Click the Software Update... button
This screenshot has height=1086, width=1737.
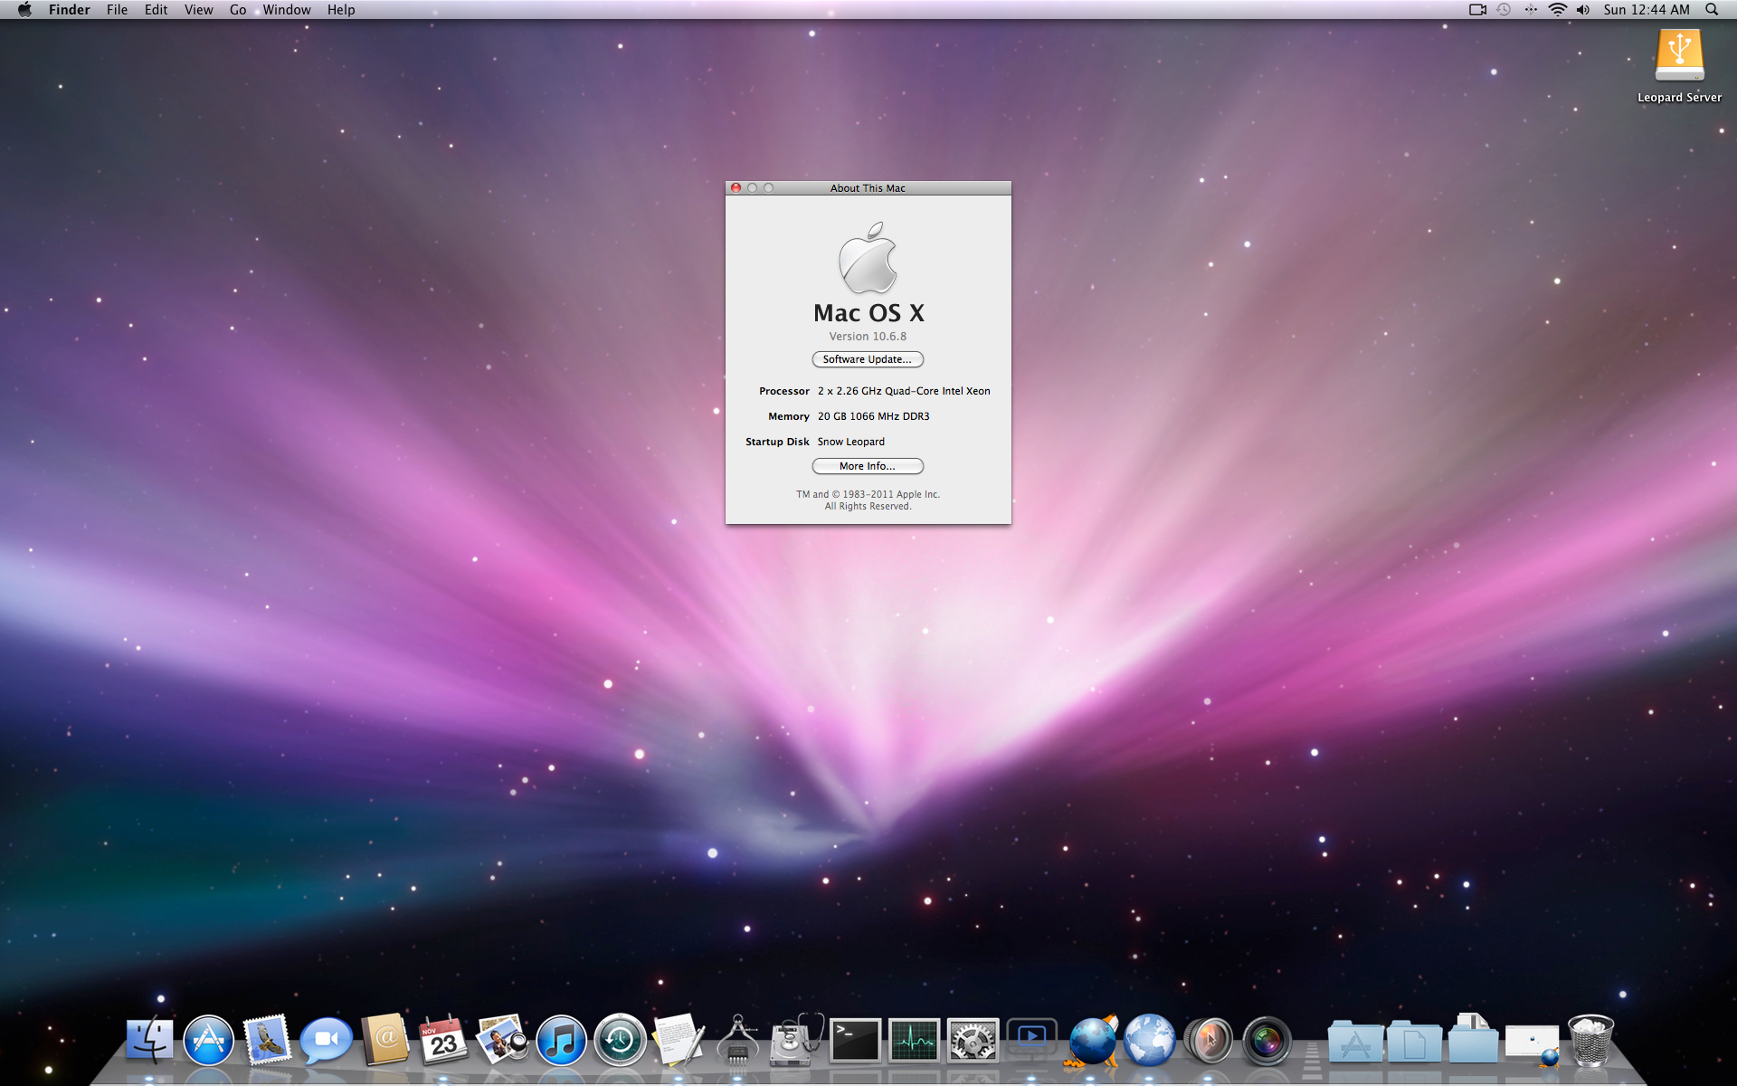867,359
